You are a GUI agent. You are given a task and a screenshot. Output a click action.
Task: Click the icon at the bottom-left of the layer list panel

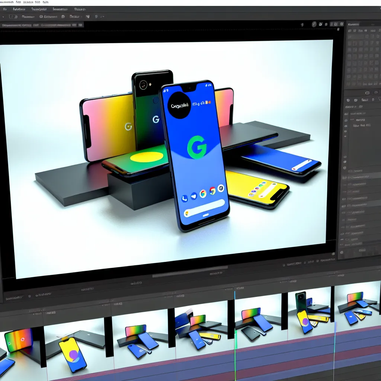pos(342,253)
